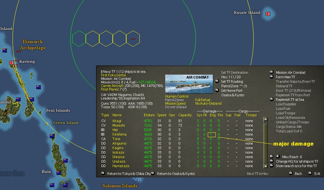The image size is (324, 190).
Task: Open Set TF Destination option
Action: (234, 72)
